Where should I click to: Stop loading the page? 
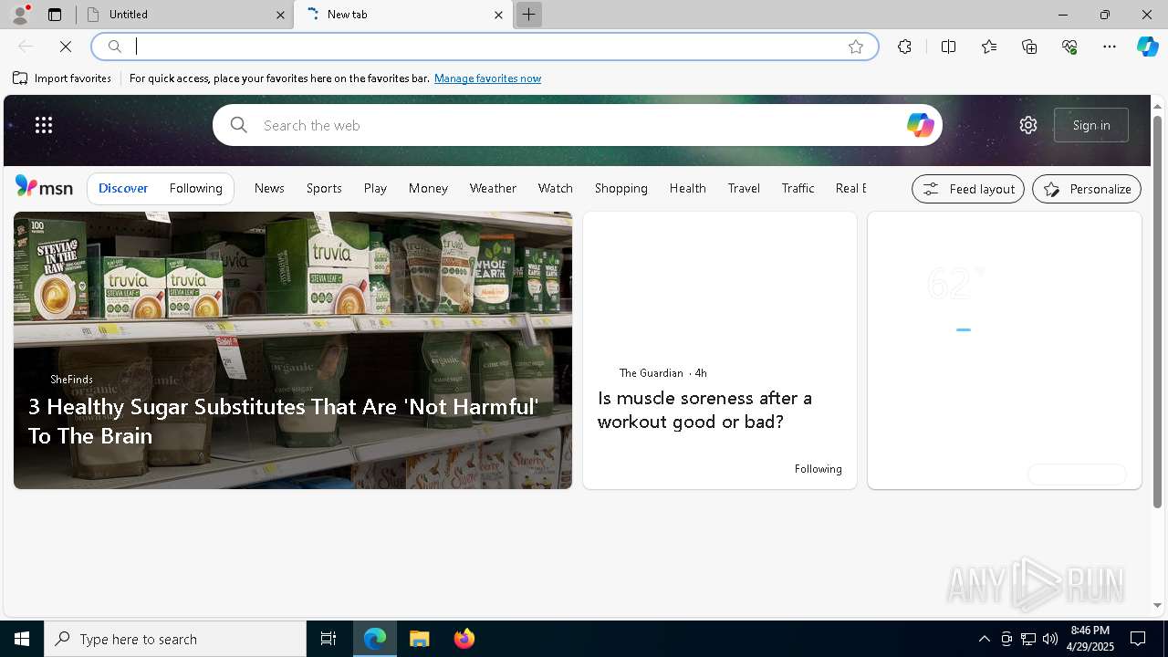pos(66,47)
